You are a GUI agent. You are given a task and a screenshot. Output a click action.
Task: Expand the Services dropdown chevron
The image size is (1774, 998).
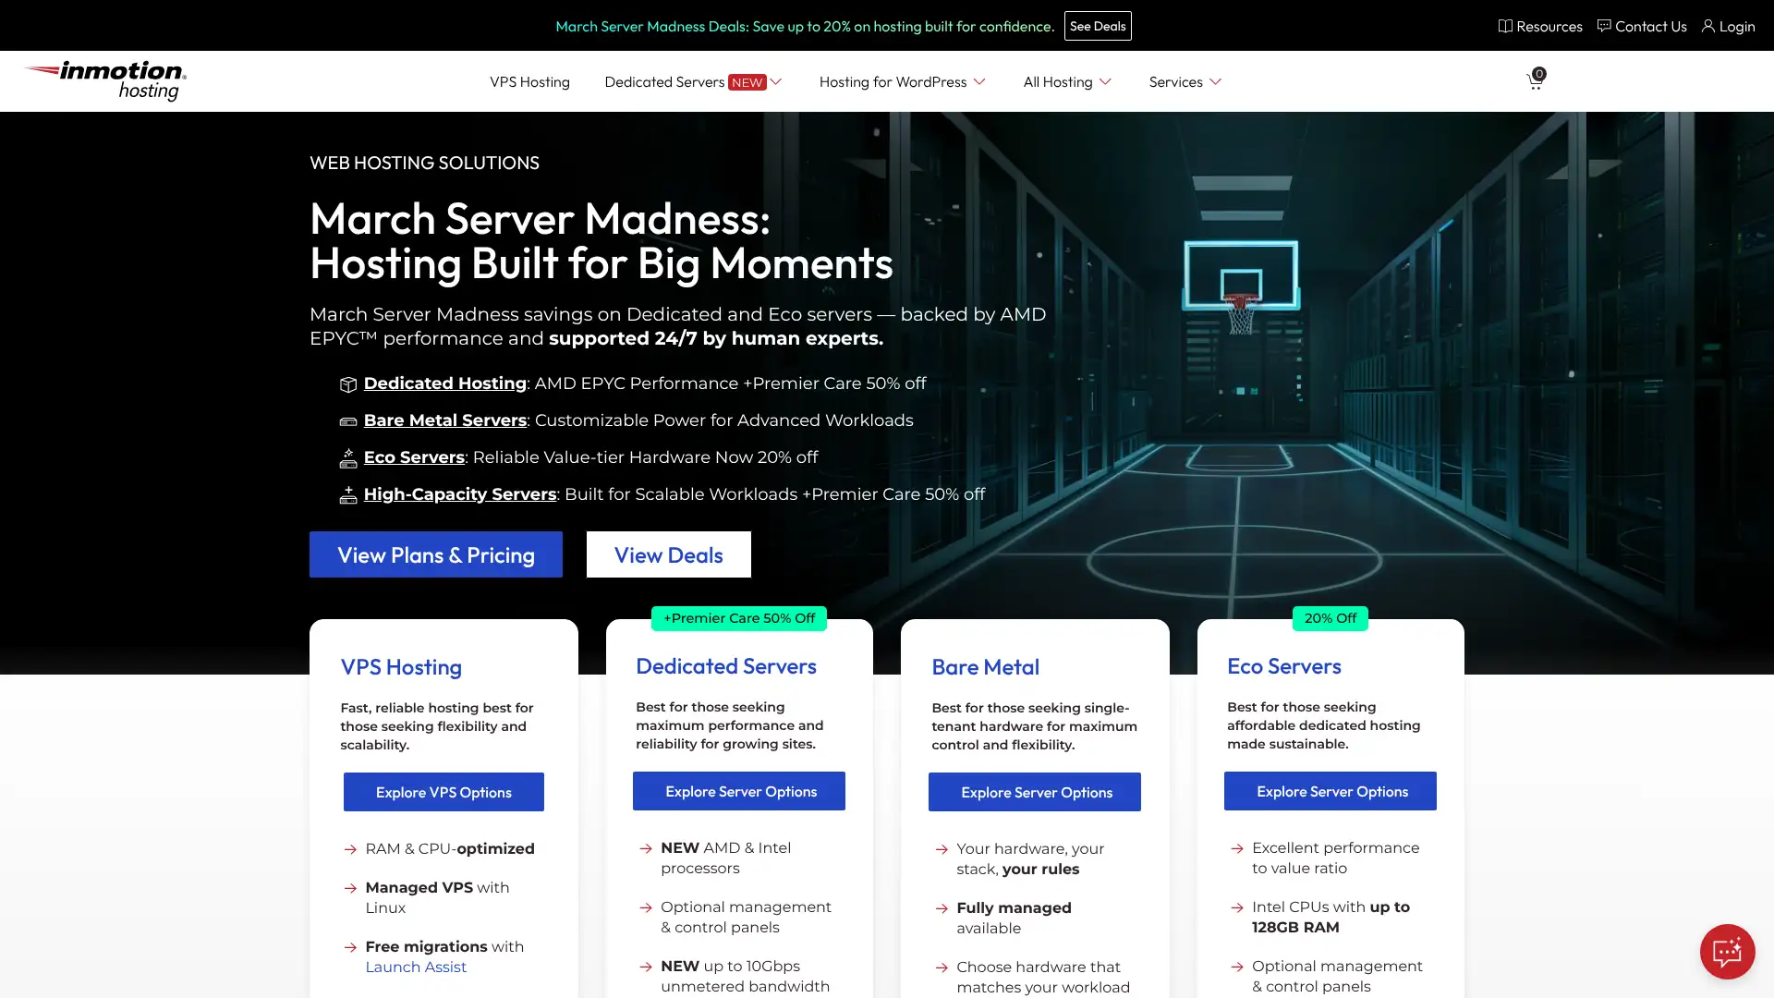[1215, 81]
